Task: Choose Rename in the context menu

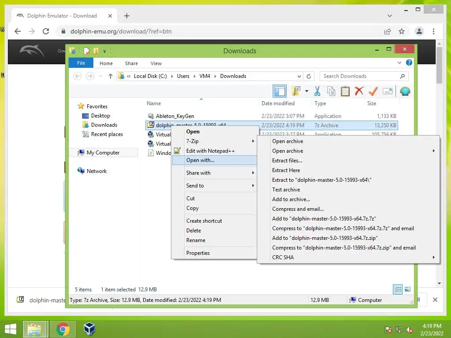Action: [x=214, y=240]
